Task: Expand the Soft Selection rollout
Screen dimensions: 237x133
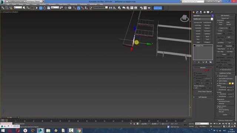Action: (203, 97)
